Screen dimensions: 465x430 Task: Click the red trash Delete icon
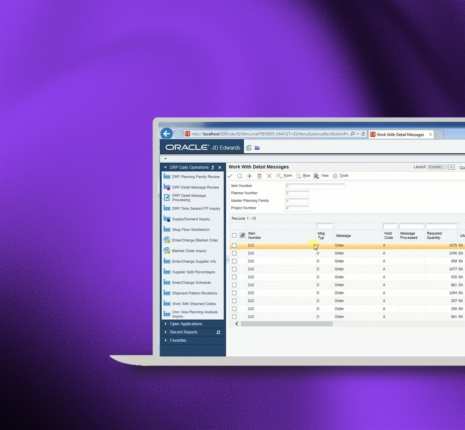coord(260,176)
